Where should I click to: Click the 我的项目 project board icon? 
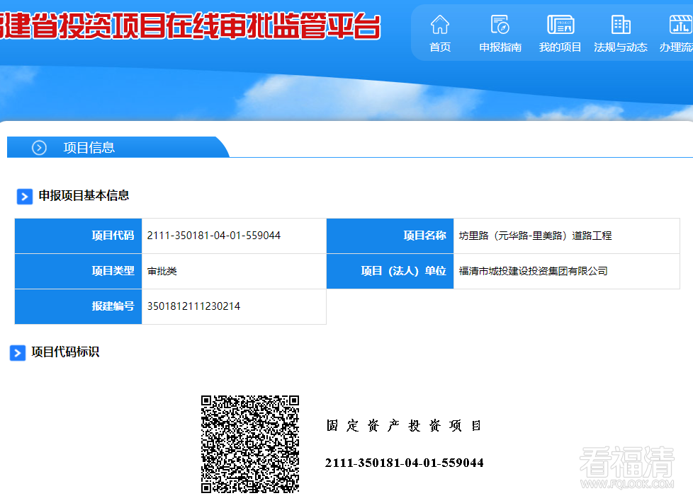560,25
